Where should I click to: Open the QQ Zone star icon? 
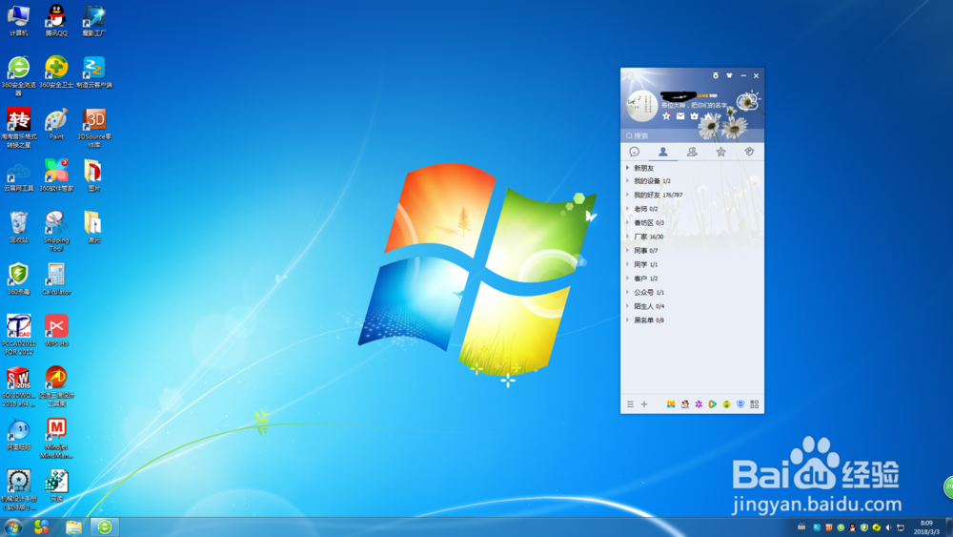click(666, 115)
